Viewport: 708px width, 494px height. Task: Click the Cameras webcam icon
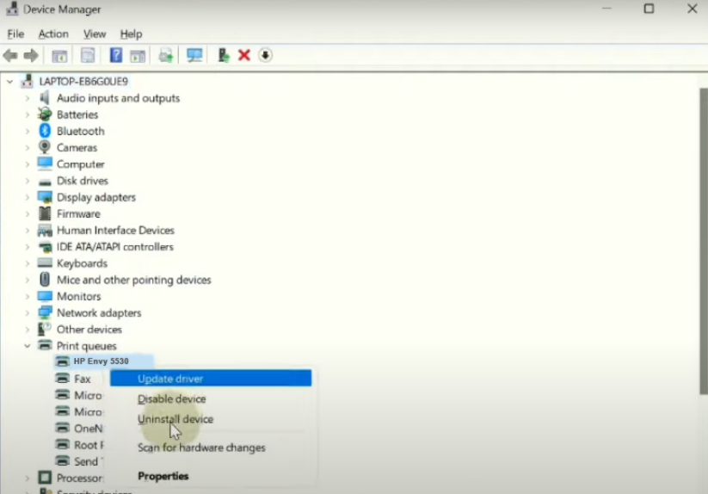[x=44, y=147]
